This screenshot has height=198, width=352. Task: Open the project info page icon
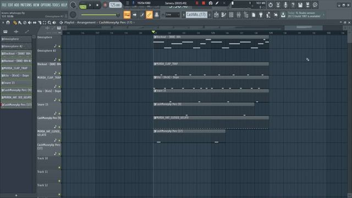[x=254, y=15]
